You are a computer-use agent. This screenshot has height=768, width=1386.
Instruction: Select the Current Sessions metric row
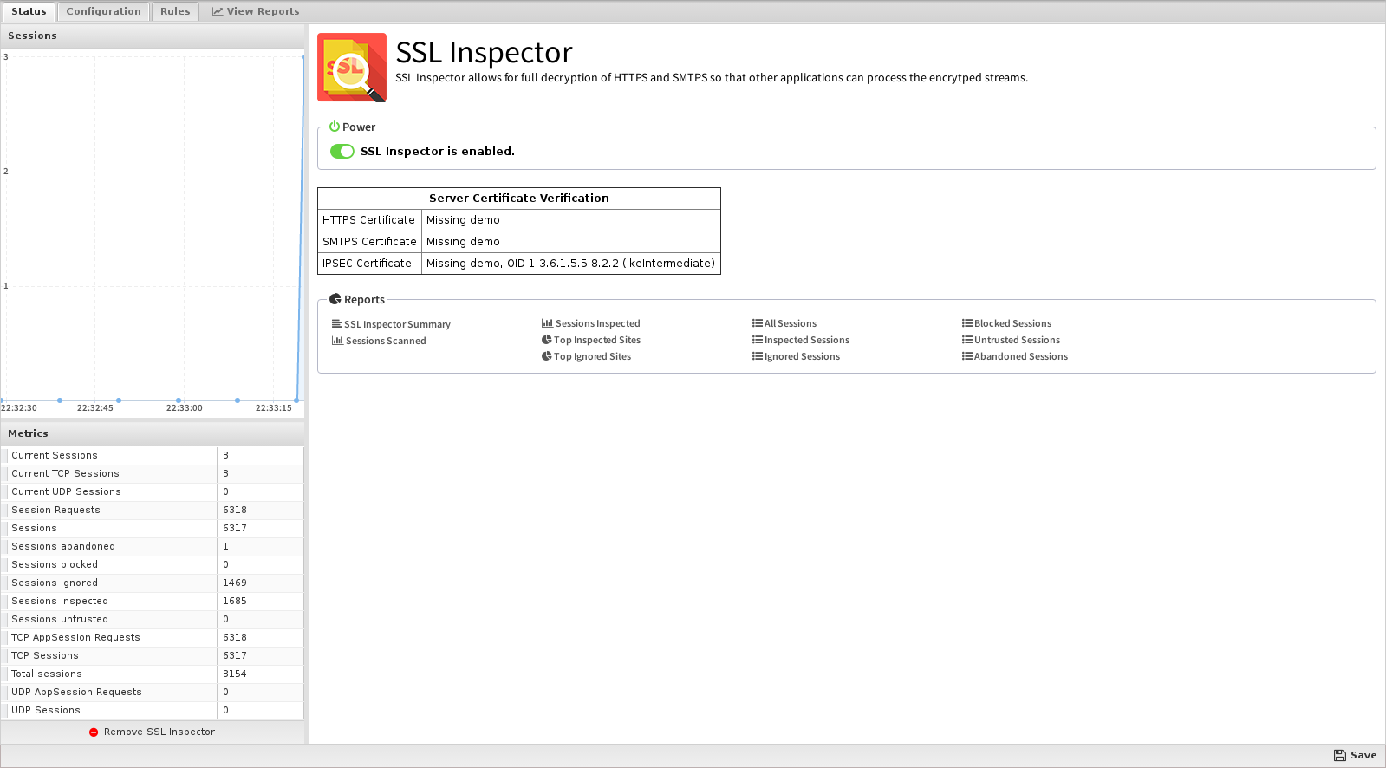tap(153, 455)
